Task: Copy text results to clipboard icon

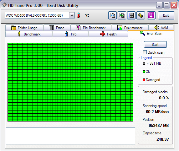Action: click(112, 15)
